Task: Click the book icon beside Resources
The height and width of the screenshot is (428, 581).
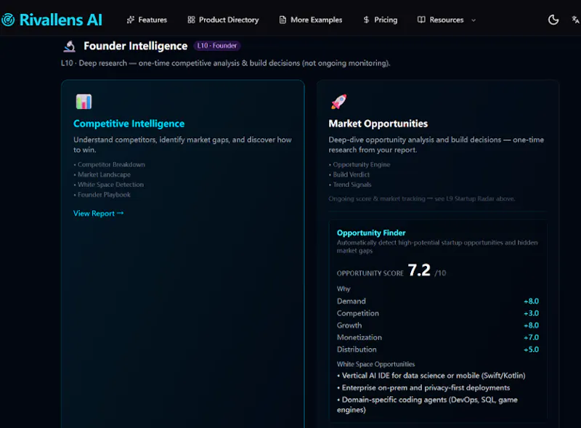Action: click(x=421, y=20)
